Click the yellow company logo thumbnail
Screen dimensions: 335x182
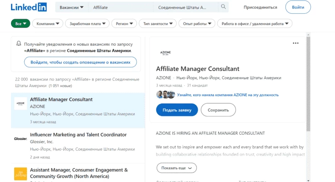21,174
